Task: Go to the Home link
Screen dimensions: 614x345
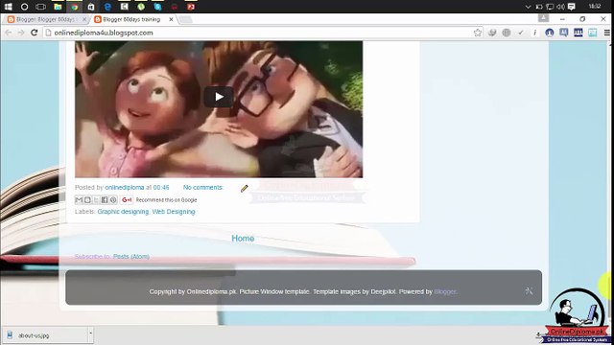Action: (243, 239)
